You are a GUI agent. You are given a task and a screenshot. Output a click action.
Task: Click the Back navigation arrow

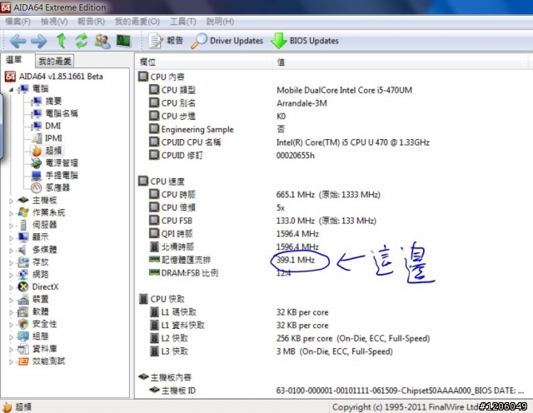tap(17, 41)
